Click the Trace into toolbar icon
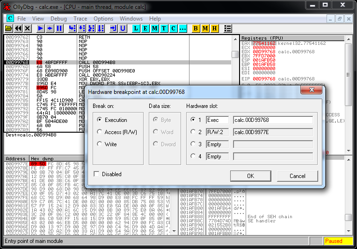Screen dimensions: 357x249 tap(91, 28)
